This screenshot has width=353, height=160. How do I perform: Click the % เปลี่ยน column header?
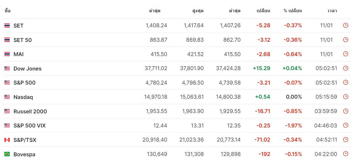[x=293, y=11]
